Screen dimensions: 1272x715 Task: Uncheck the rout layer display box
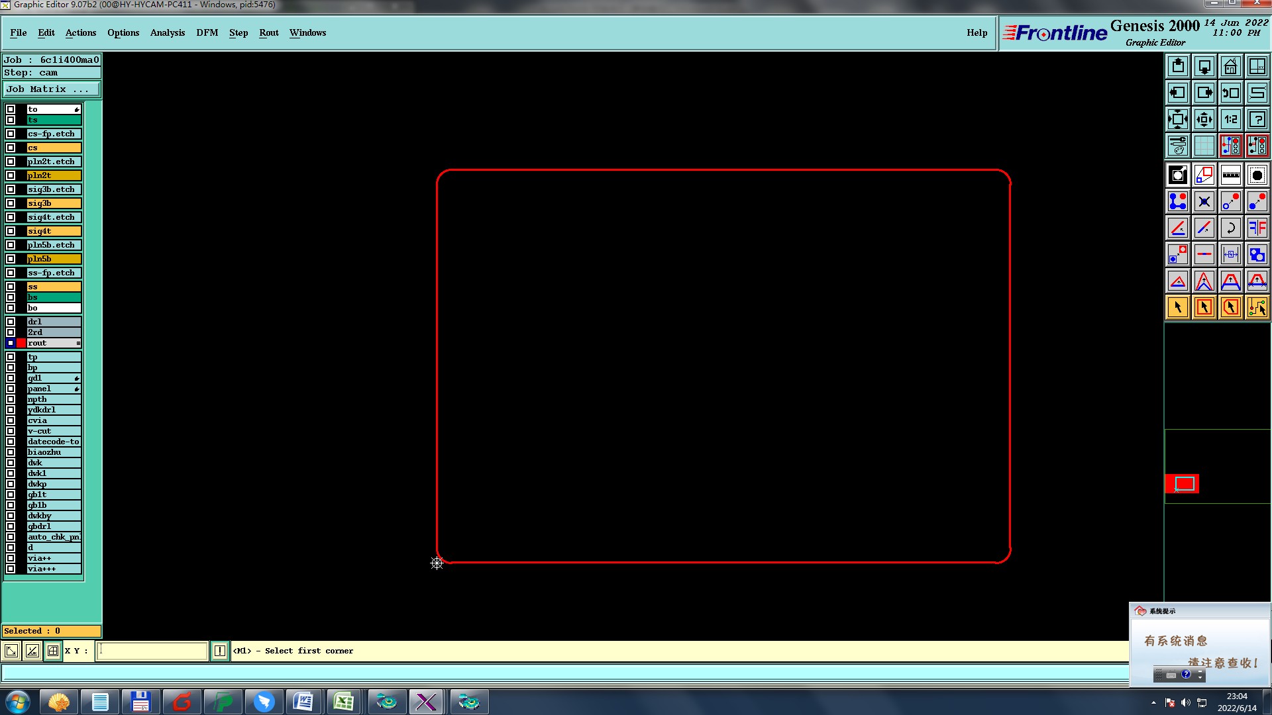click(11, 343)
